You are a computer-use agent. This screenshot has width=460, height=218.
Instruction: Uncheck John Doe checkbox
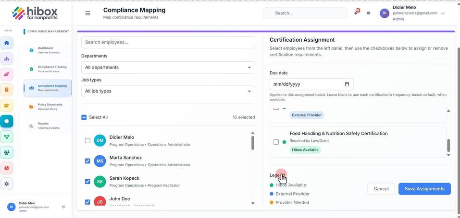click(87, 202)
